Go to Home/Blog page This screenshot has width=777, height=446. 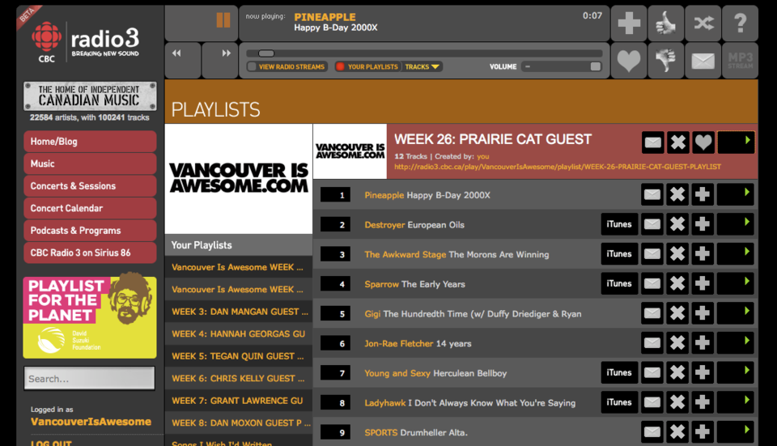click(90, 142)
